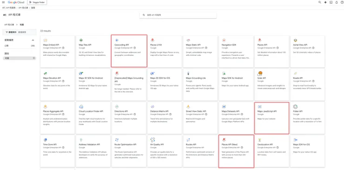Click API library link above the filter panel
344x170 pixels.
(9, 25)
